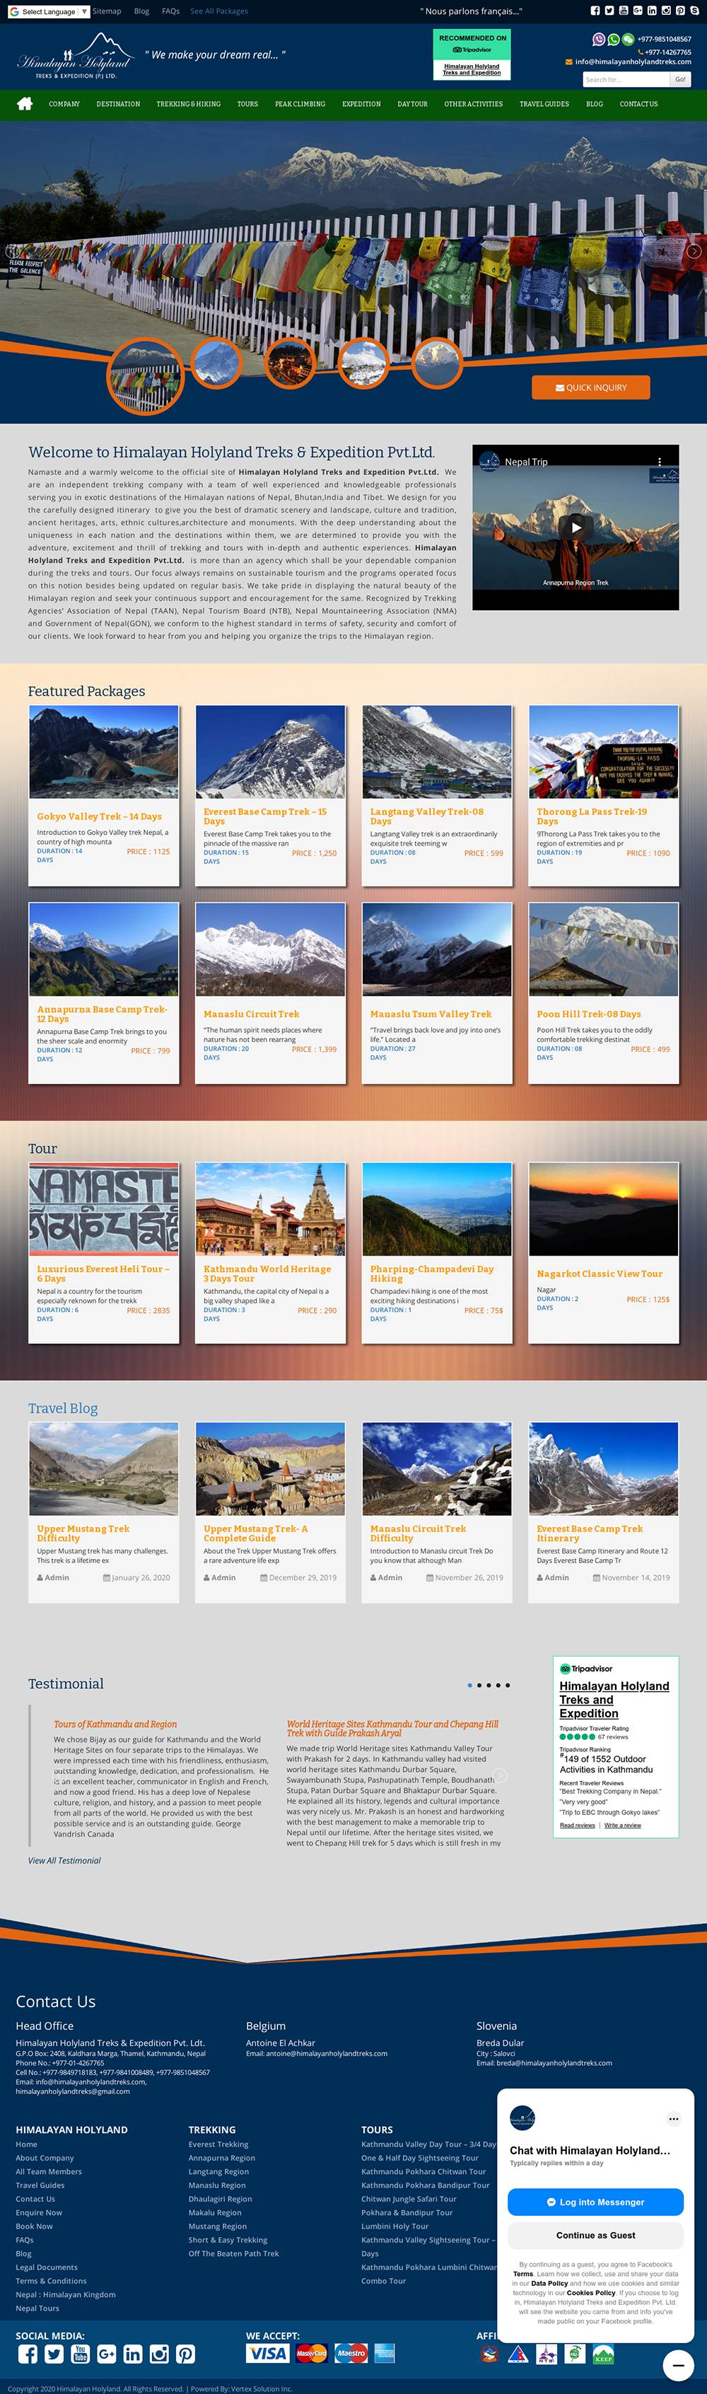Screen dimensions: 707x2394
Task: Click the VISA payment icon
Action: [x=267, y=2353]
